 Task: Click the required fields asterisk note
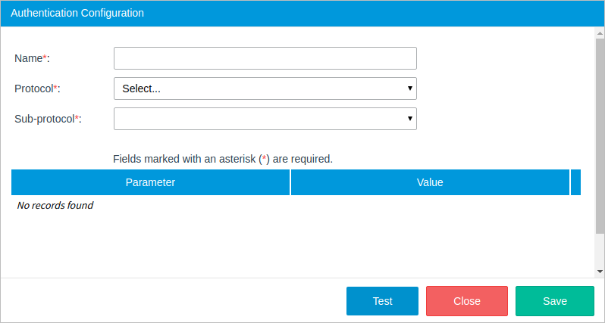(x=223, y=160)
